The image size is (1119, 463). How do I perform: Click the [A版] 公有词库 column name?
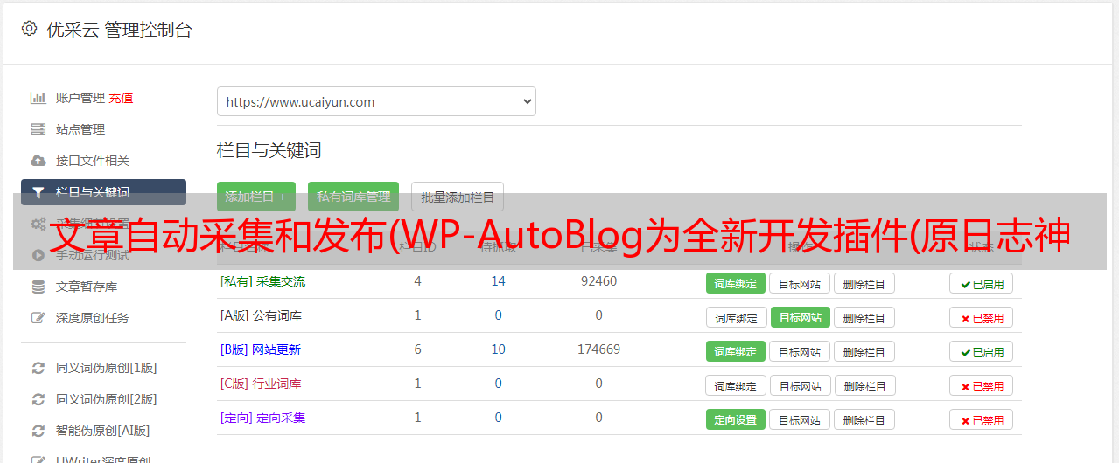[x=261, y=315]
